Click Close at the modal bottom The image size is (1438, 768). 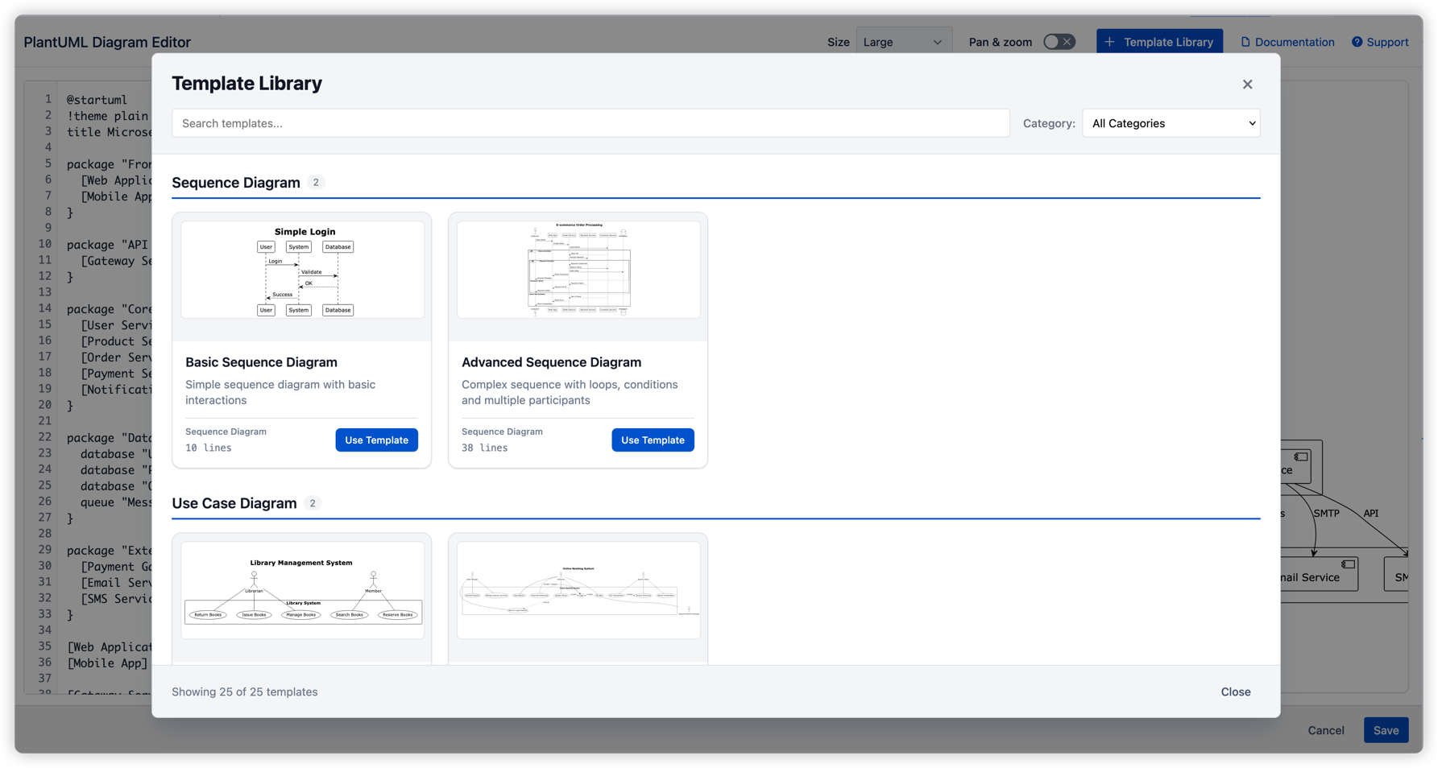coord(1235,691)
